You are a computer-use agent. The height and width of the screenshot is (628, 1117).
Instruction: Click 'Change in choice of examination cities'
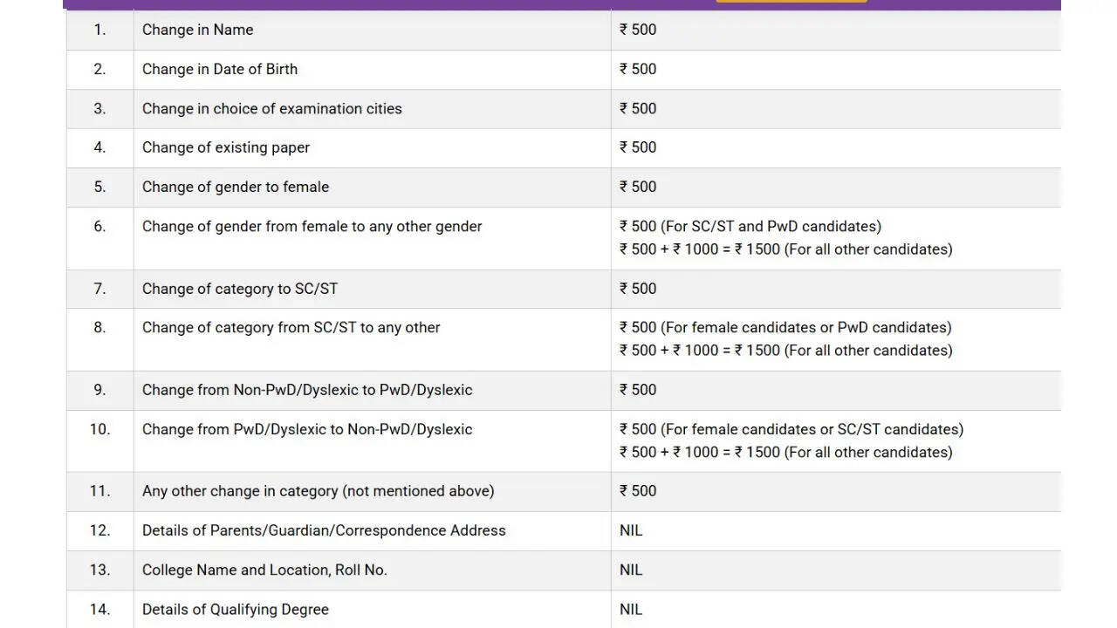(272, 109)
